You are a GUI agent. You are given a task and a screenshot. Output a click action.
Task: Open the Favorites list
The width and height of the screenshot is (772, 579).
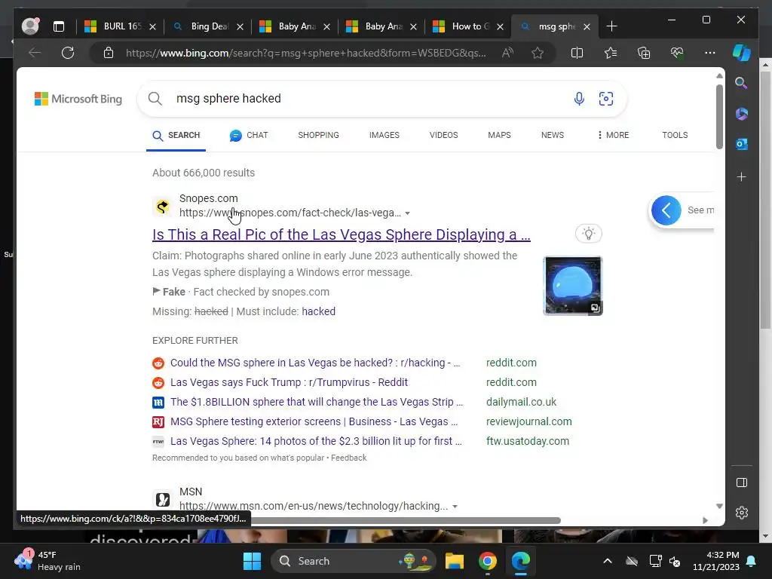(x=611, y=53)
